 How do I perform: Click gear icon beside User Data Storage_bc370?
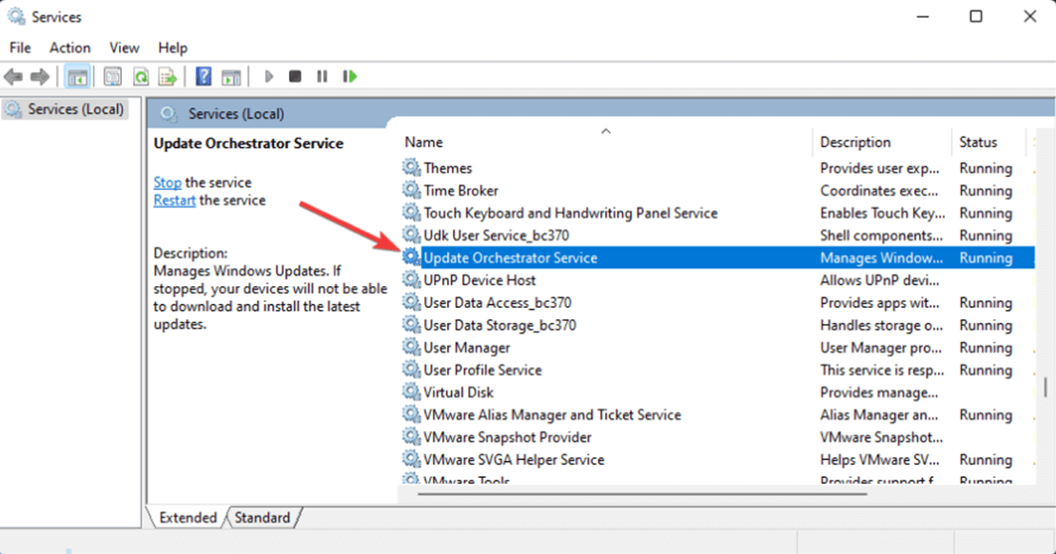tap(412, 324)
